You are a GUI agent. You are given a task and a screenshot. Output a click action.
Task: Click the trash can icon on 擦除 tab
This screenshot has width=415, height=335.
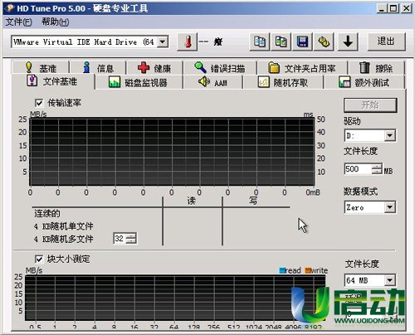click(364, 67)
